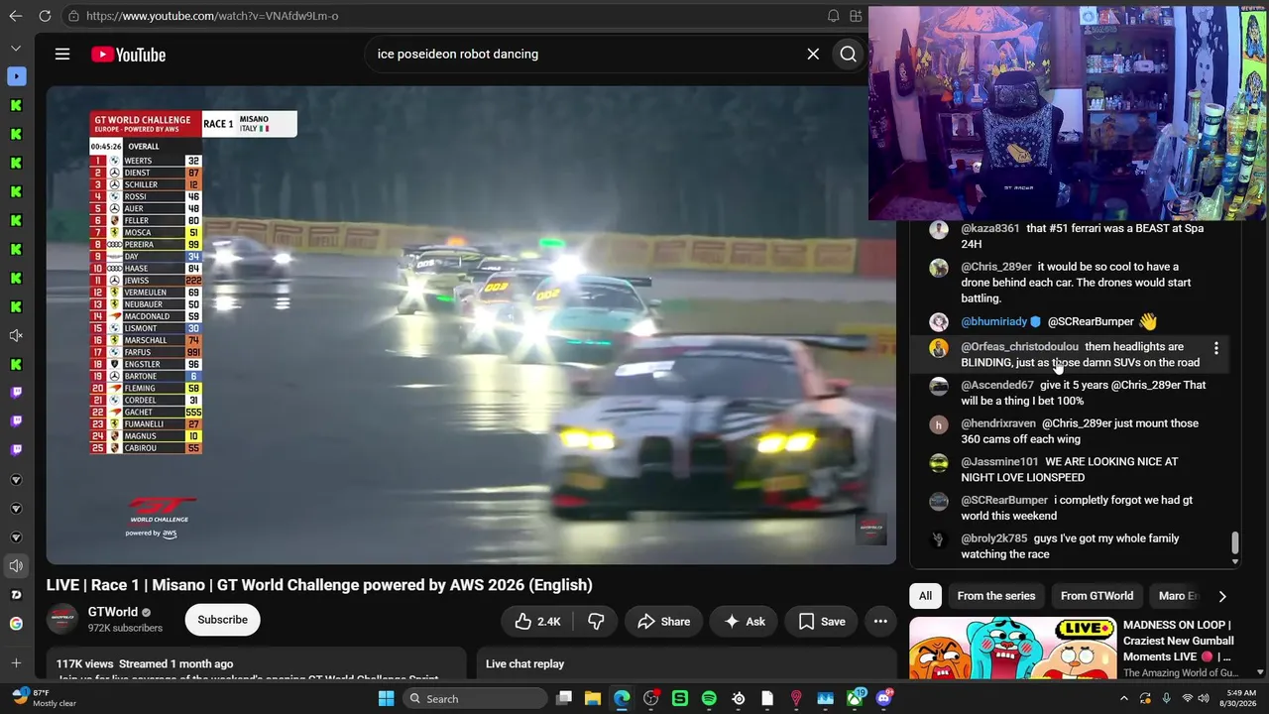
Task: Open the @kaza8361 chat username
Action: click(x=989, y=228)
